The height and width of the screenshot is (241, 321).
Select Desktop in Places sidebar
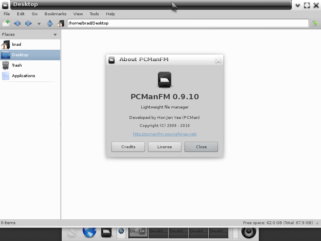pos(30,55)
